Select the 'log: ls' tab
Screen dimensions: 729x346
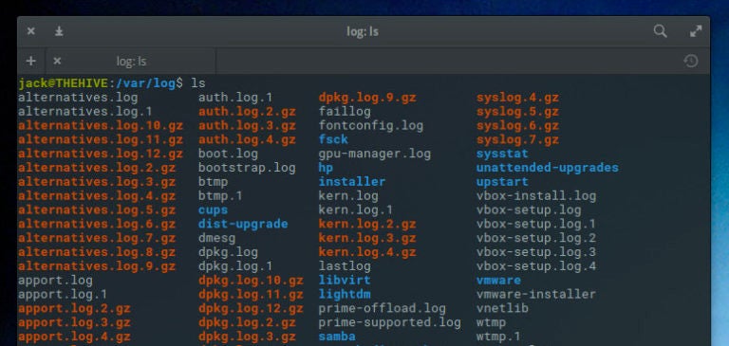[132, 62]
